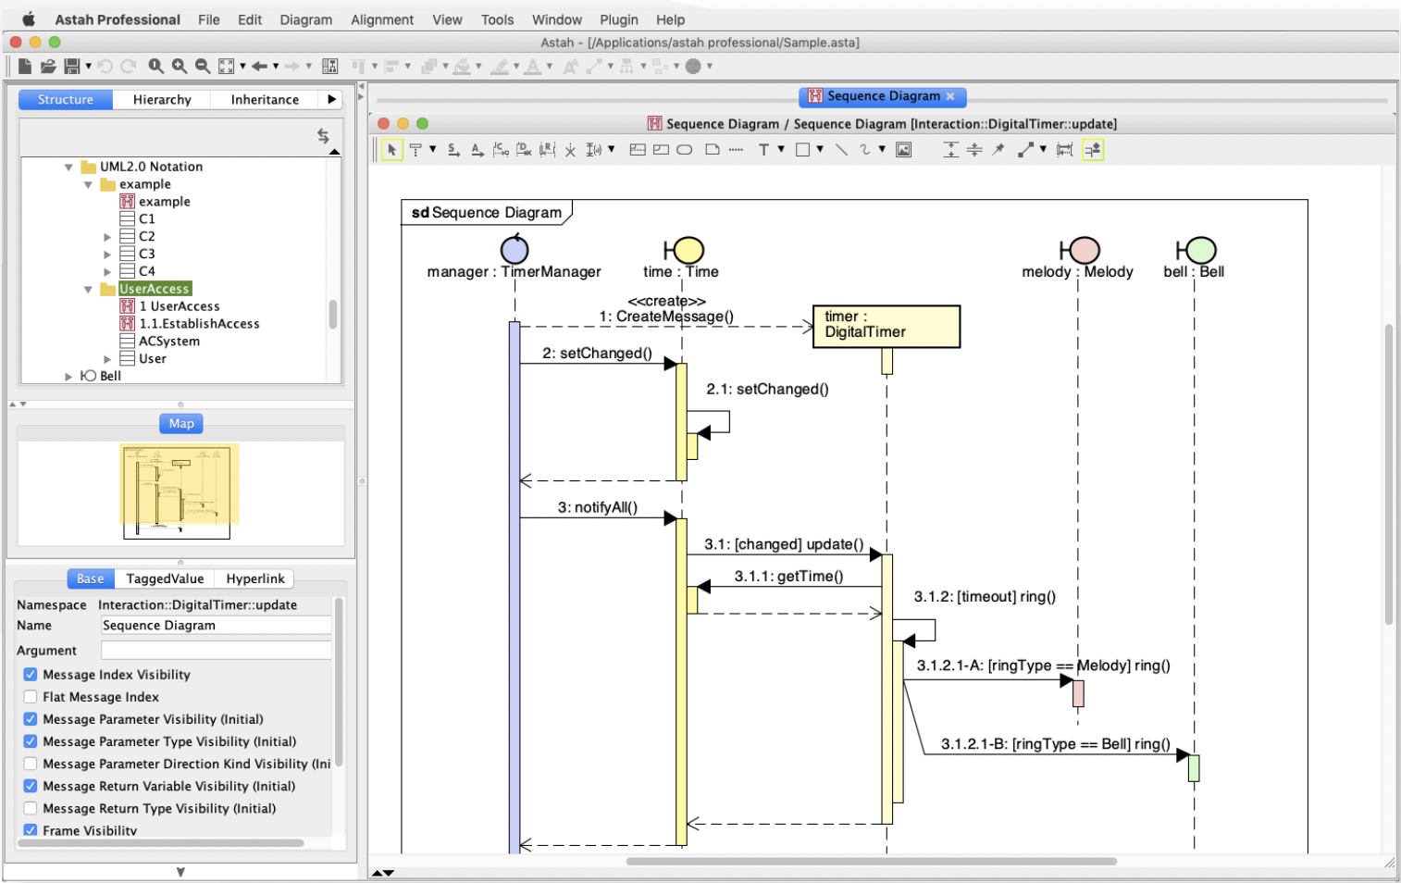Click the Hierarchy structure tab

[x=162, y=99]
